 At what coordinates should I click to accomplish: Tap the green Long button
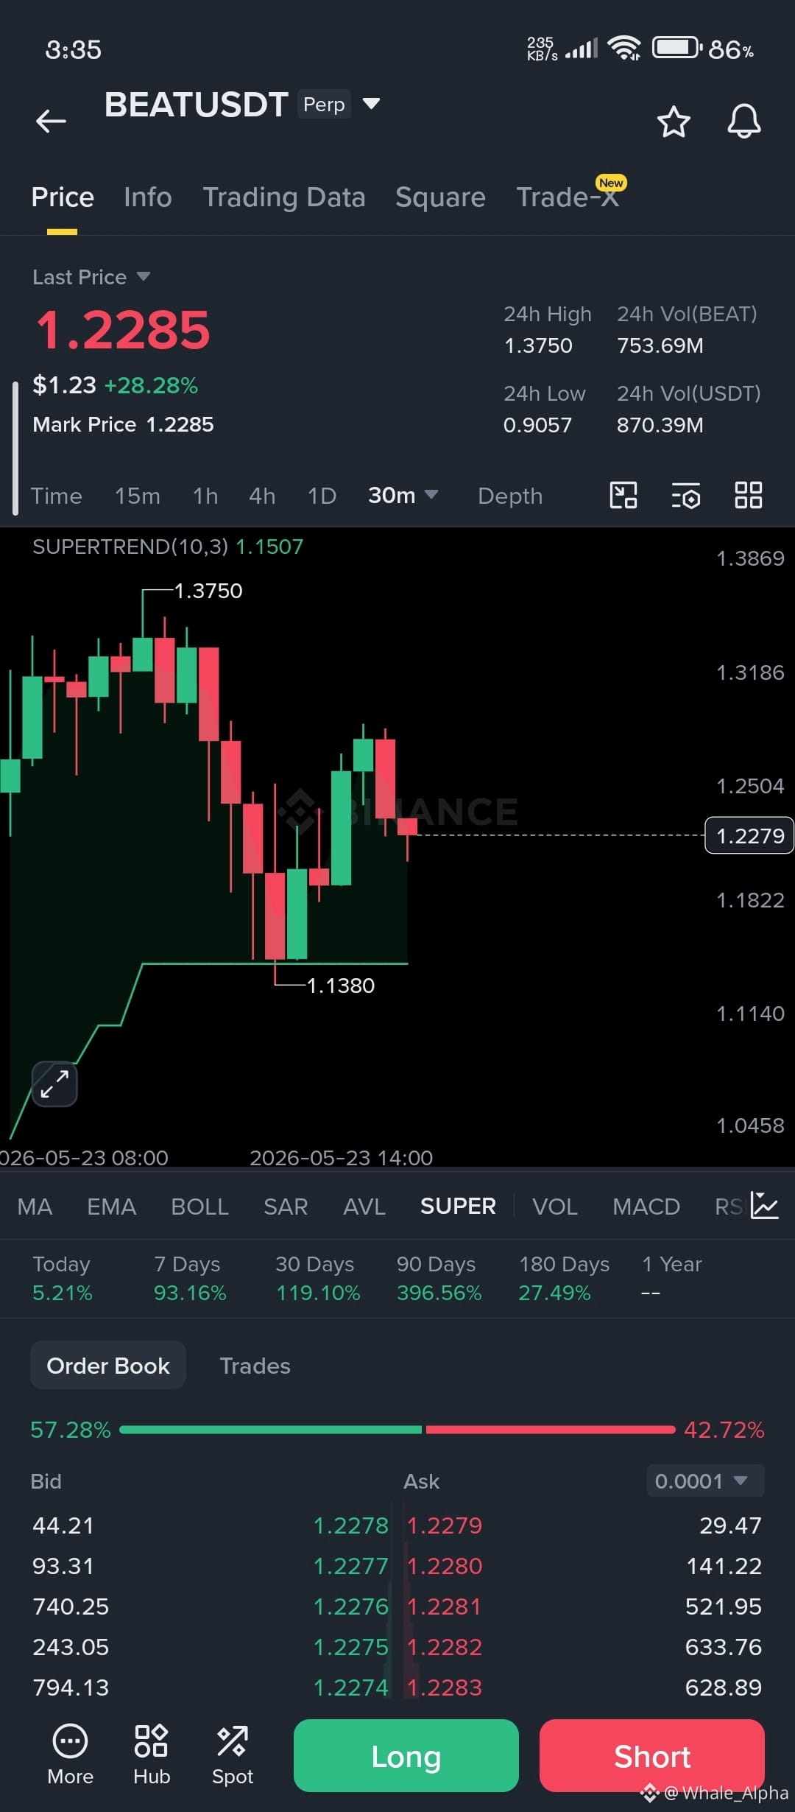pyautogui.click(x=406, y=1755)
